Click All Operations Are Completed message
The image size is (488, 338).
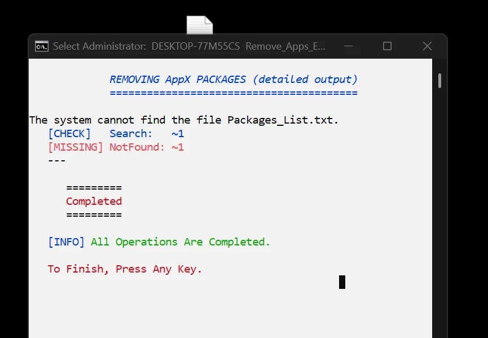point(181,242)
